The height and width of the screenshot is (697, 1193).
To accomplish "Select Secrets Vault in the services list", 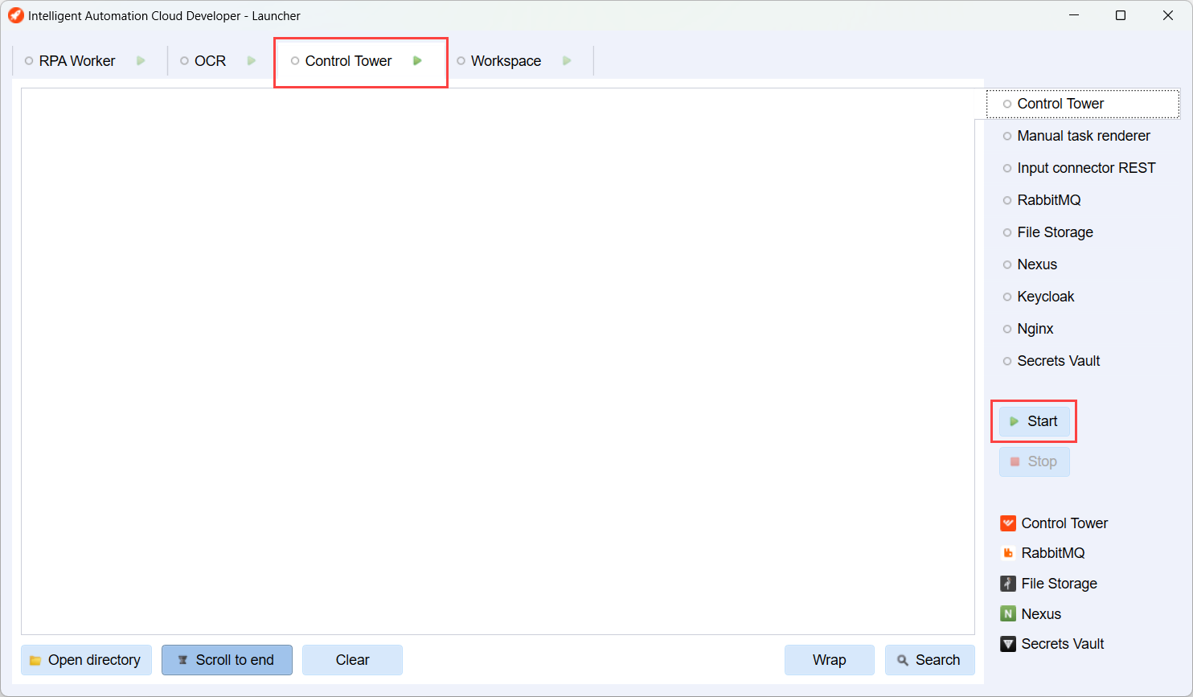I will tap(1083, 361).
